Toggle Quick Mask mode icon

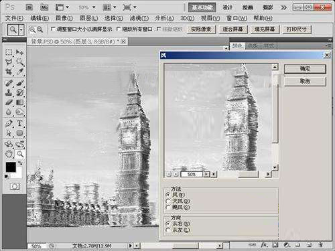pyautogui.click(x=15, y=187)
